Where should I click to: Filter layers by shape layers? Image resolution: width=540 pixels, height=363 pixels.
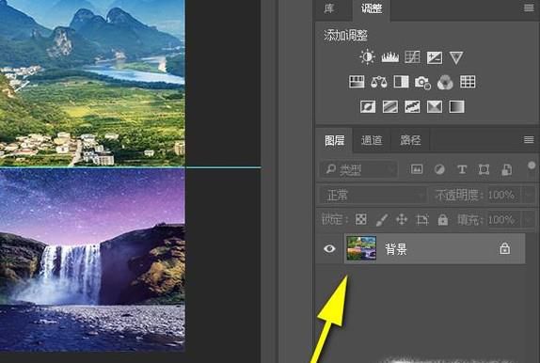484,169
